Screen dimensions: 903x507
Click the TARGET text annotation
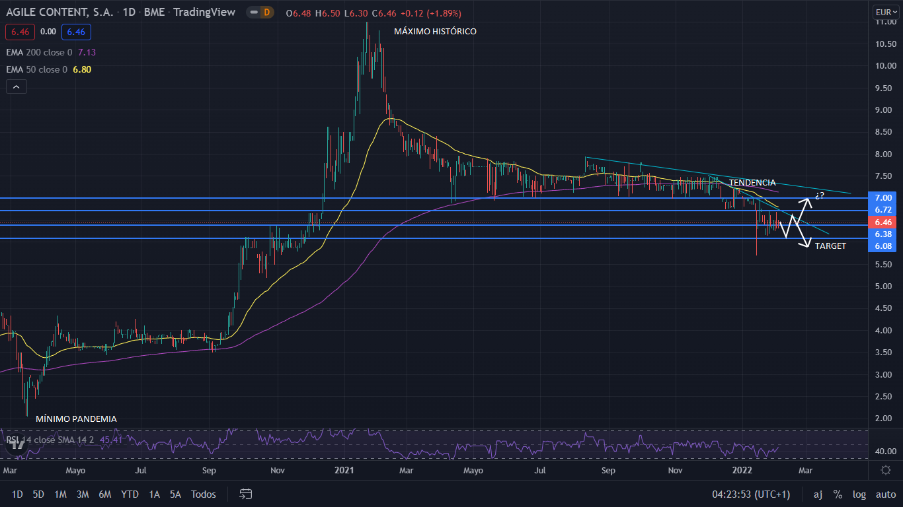(x=830, y=246)
